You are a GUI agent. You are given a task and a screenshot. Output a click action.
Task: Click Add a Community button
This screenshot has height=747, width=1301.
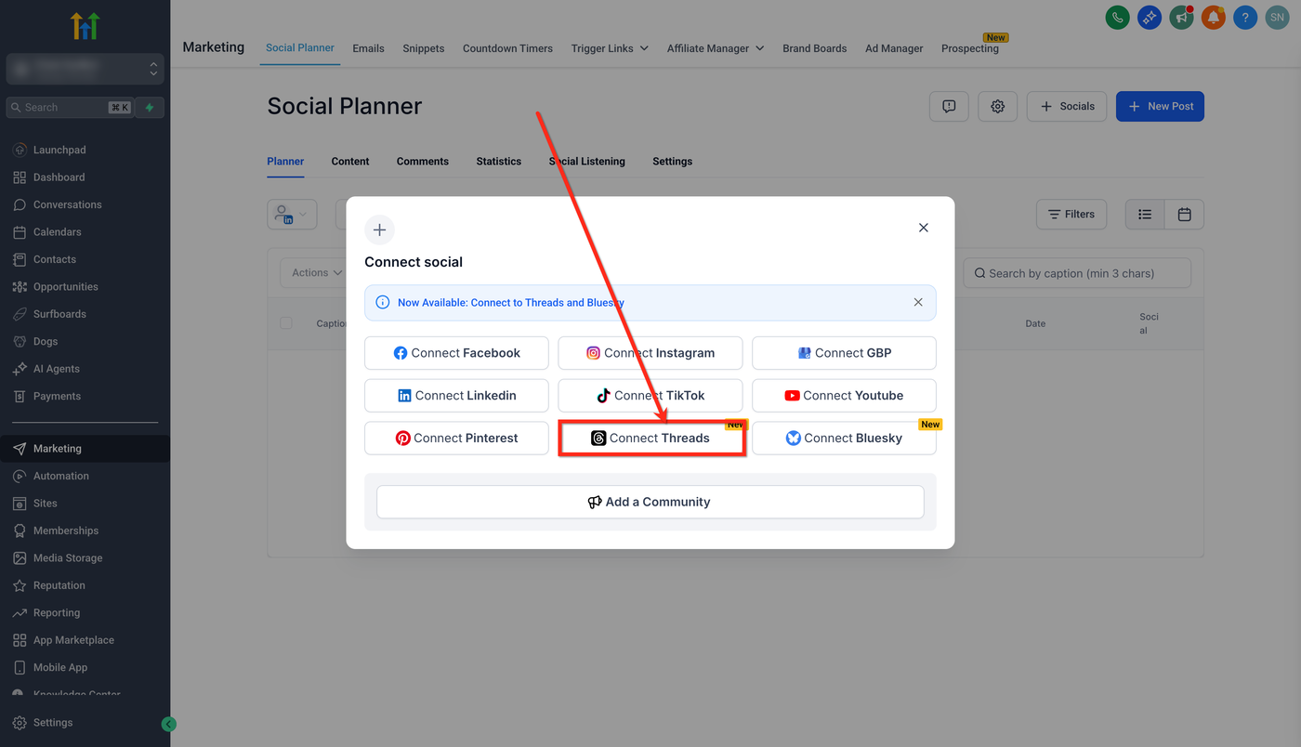(650, 502)
